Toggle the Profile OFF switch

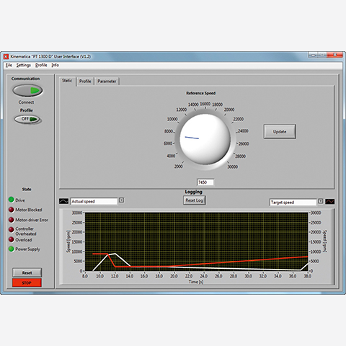coord(27,119)
